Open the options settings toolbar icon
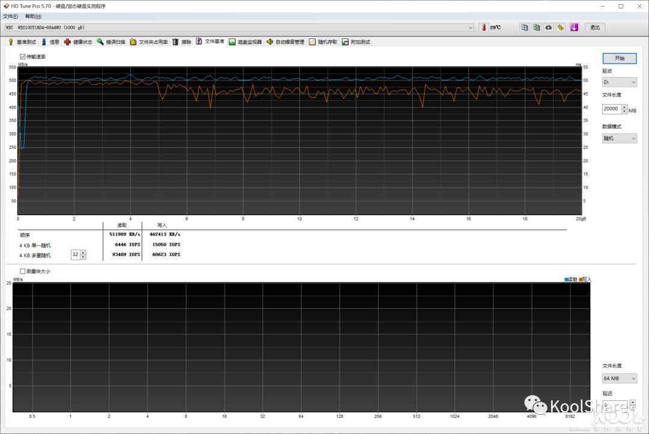This screenshot has height=434, width=649. click(x=561, y=27)
